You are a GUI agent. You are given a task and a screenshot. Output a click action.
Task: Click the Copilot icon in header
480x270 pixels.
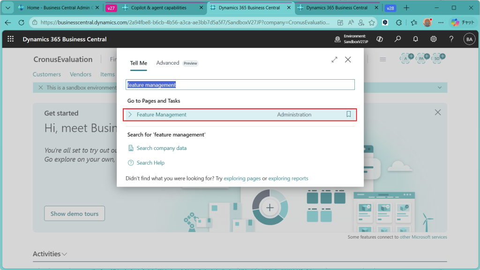pyautogui.click(x=380, y=39)
